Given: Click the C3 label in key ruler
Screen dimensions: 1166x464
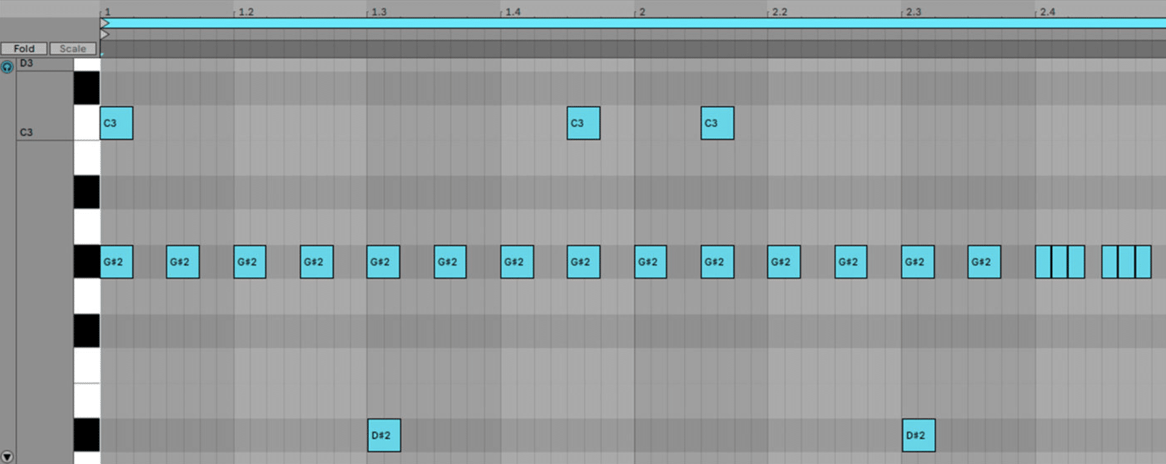Looking at the screenshot, I should tap(27, 132).
